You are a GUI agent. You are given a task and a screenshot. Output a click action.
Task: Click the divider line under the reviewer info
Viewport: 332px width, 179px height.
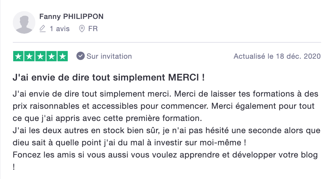tap(167, 42)
